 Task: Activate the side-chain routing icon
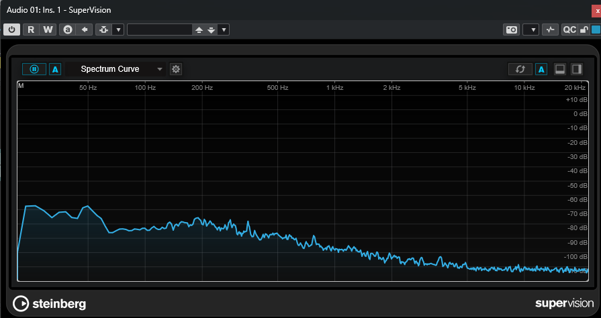pyautogui.click(x=103, y=30)
